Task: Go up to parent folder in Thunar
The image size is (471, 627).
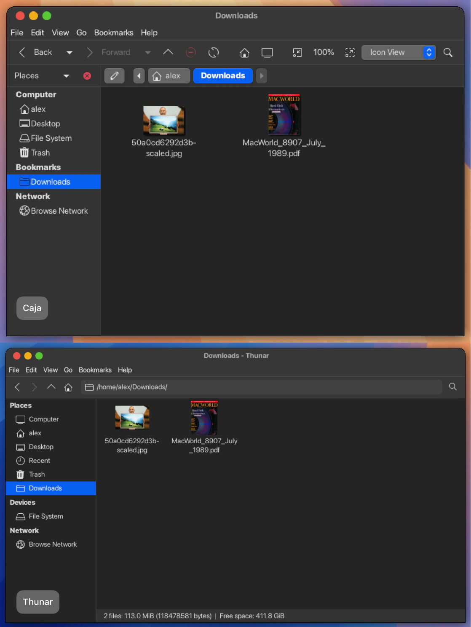Action: (x=51, y=387)
